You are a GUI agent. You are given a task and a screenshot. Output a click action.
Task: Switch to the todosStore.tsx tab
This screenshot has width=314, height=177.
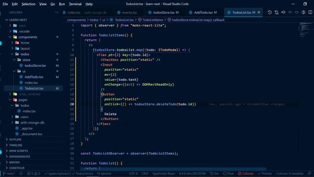coord(166,12)
